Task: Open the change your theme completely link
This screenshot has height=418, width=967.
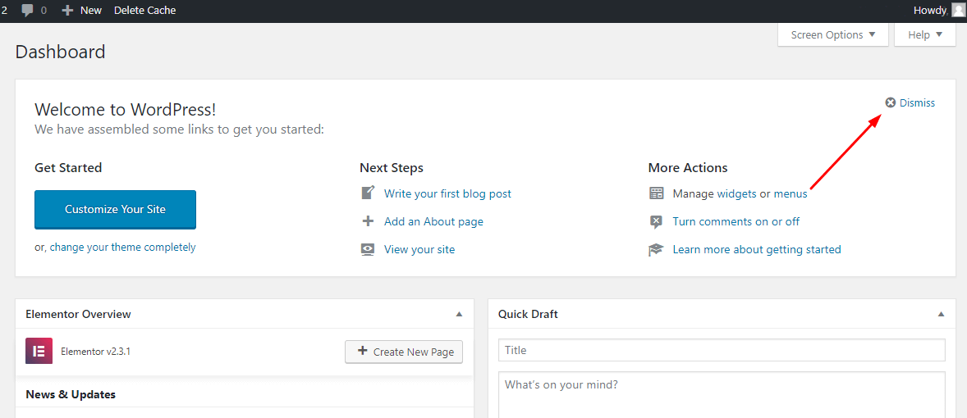Action: (123, 247)
